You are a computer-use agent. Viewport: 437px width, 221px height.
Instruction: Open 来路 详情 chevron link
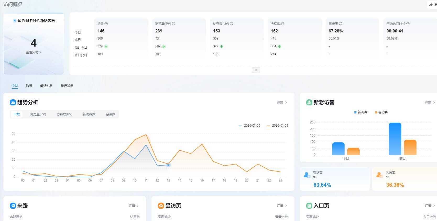(x=134, y=206)
